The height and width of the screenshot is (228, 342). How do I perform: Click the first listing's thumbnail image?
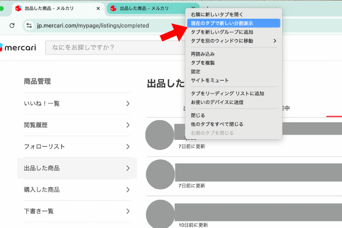(160, 135)
